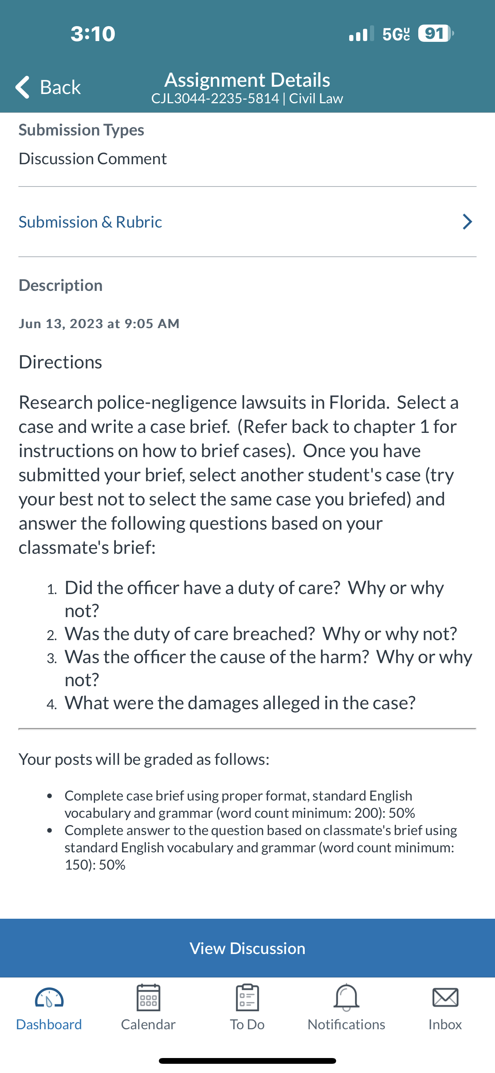
Task: Select the To Do tab label
Action: 247,1024
